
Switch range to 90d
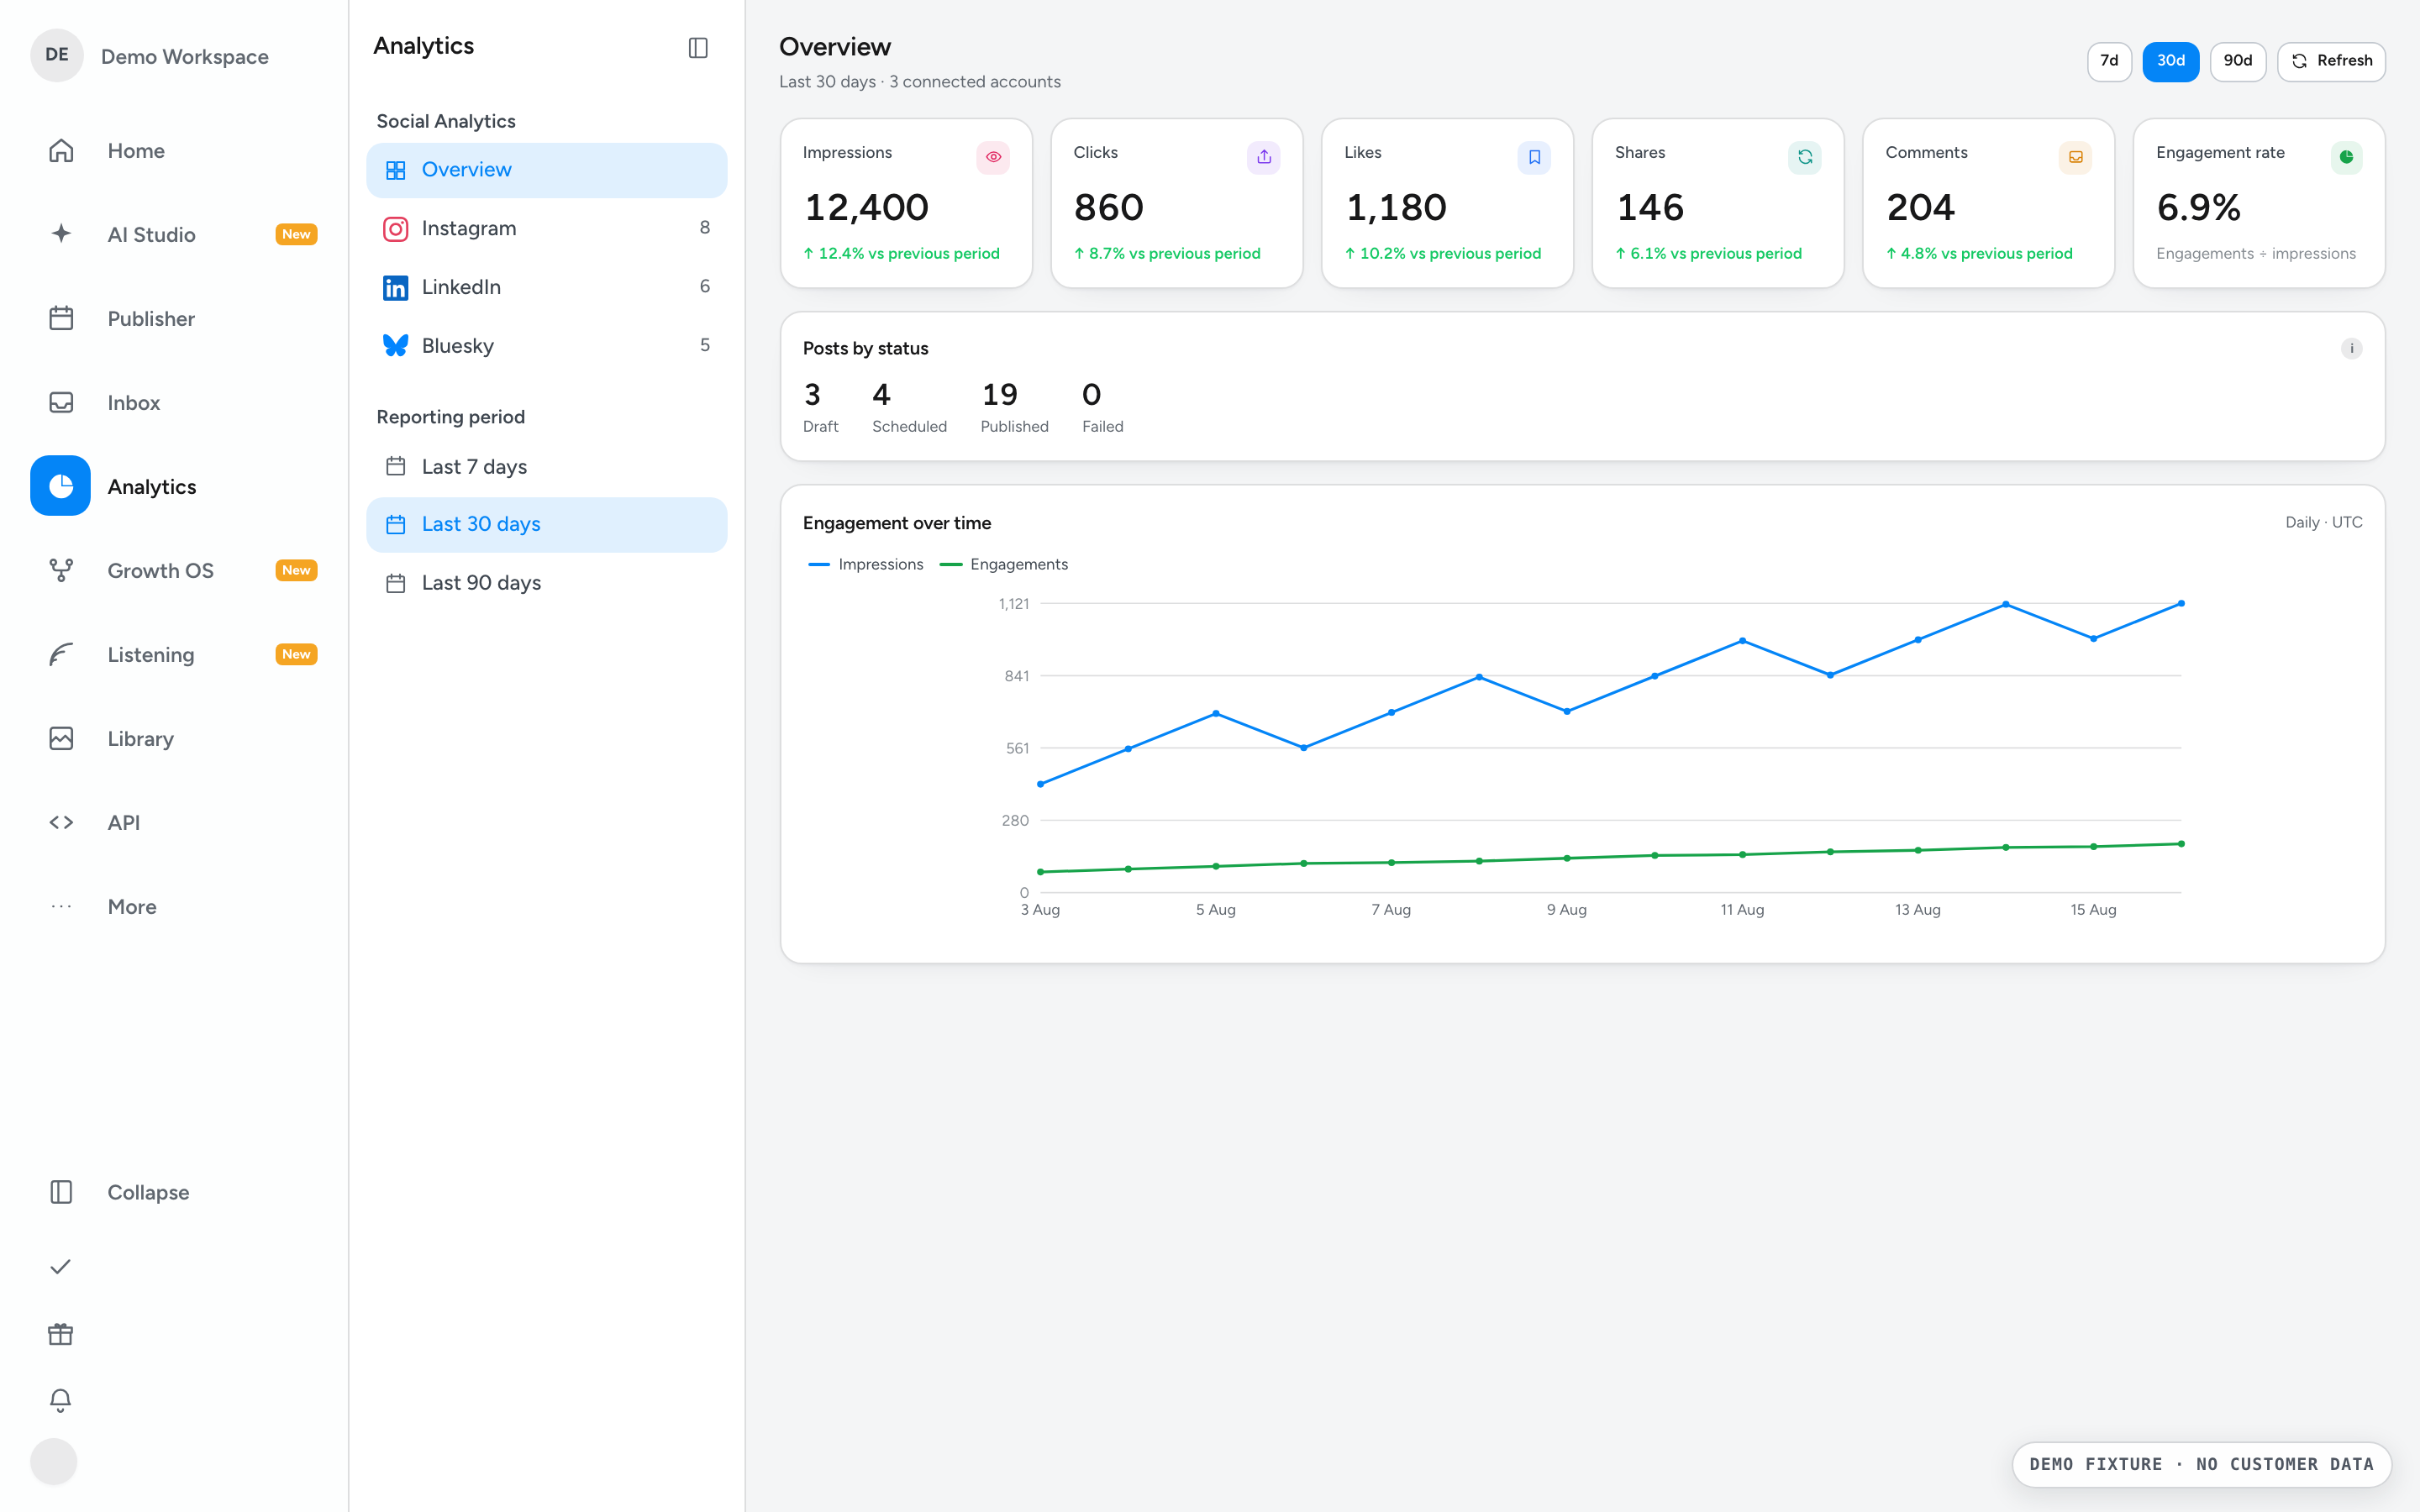(2237, 61)
